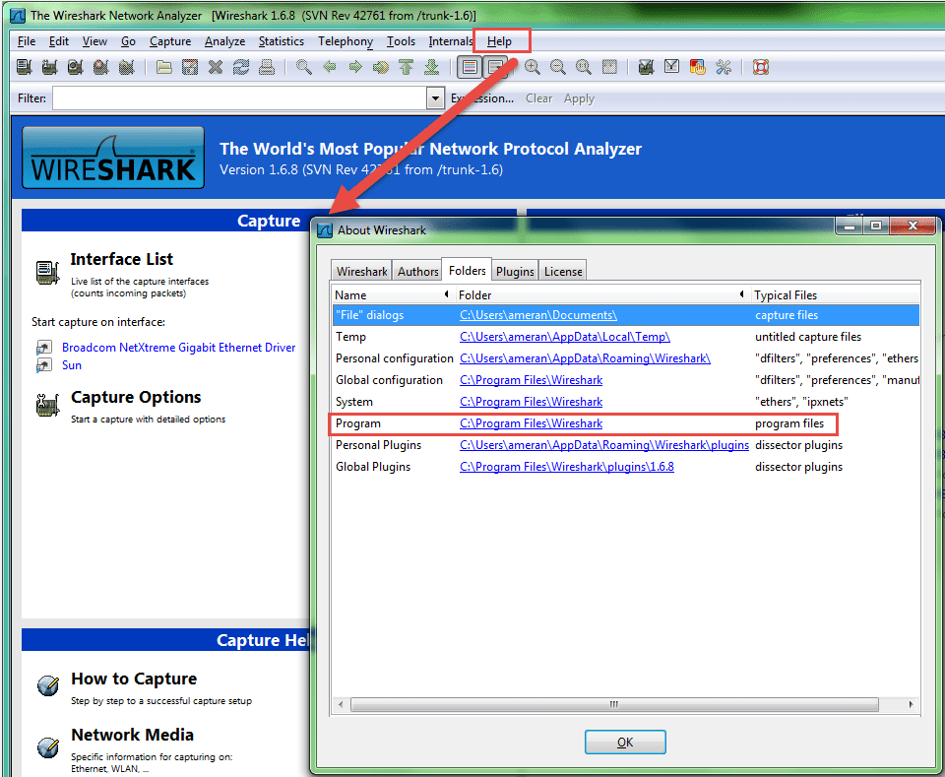Image resolution: width=945 pixels, height=777 pixels.
Task: Expand the Filter history dropdown arrow
Action: click(435, 98)
